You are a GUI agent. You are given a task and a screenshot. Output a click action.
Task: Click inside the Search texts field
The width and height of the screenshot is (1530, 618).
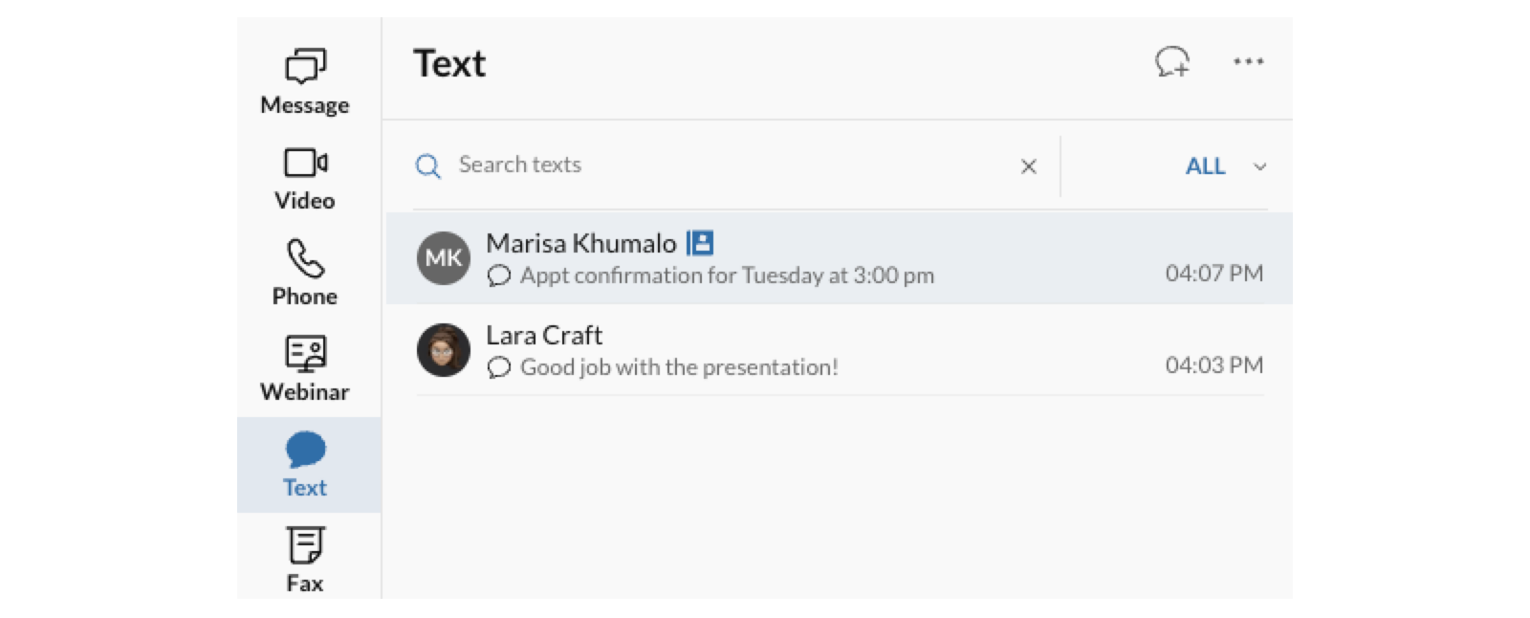pos(669,165)
